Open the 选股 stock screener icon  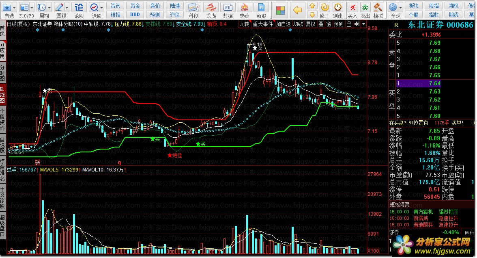point(94,7)
